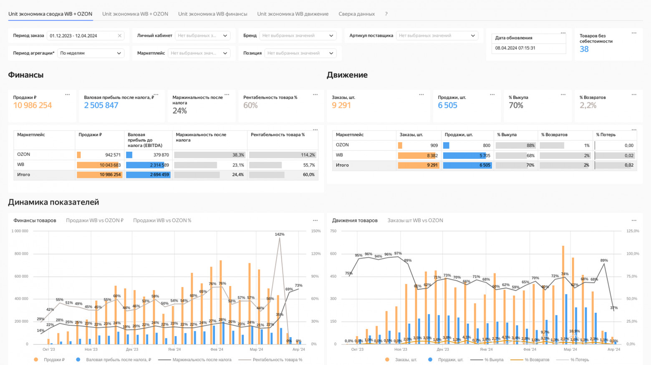
Task: Open the Заказы шт WB vs OZON view
Action: [415, 220]
